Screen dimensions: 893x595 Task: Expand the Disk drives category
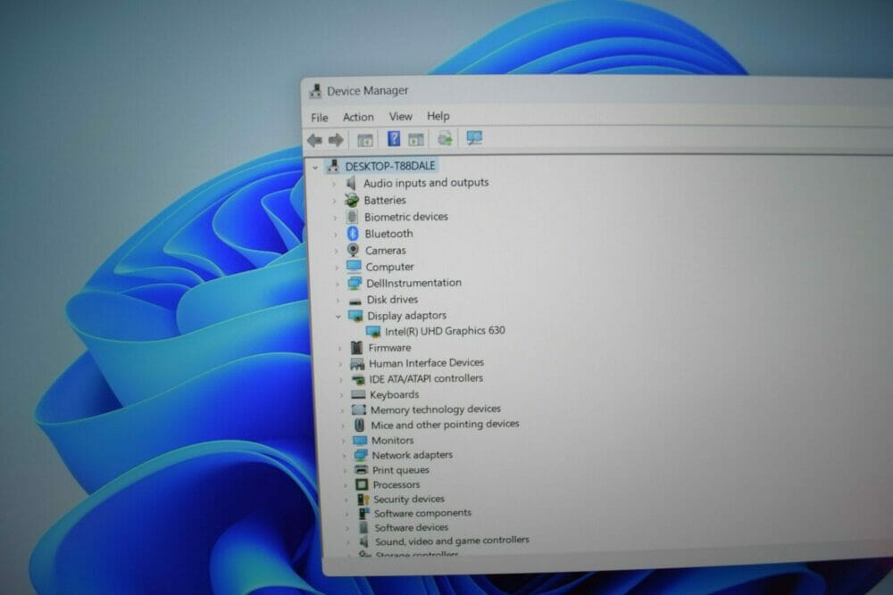coord(338,301)
